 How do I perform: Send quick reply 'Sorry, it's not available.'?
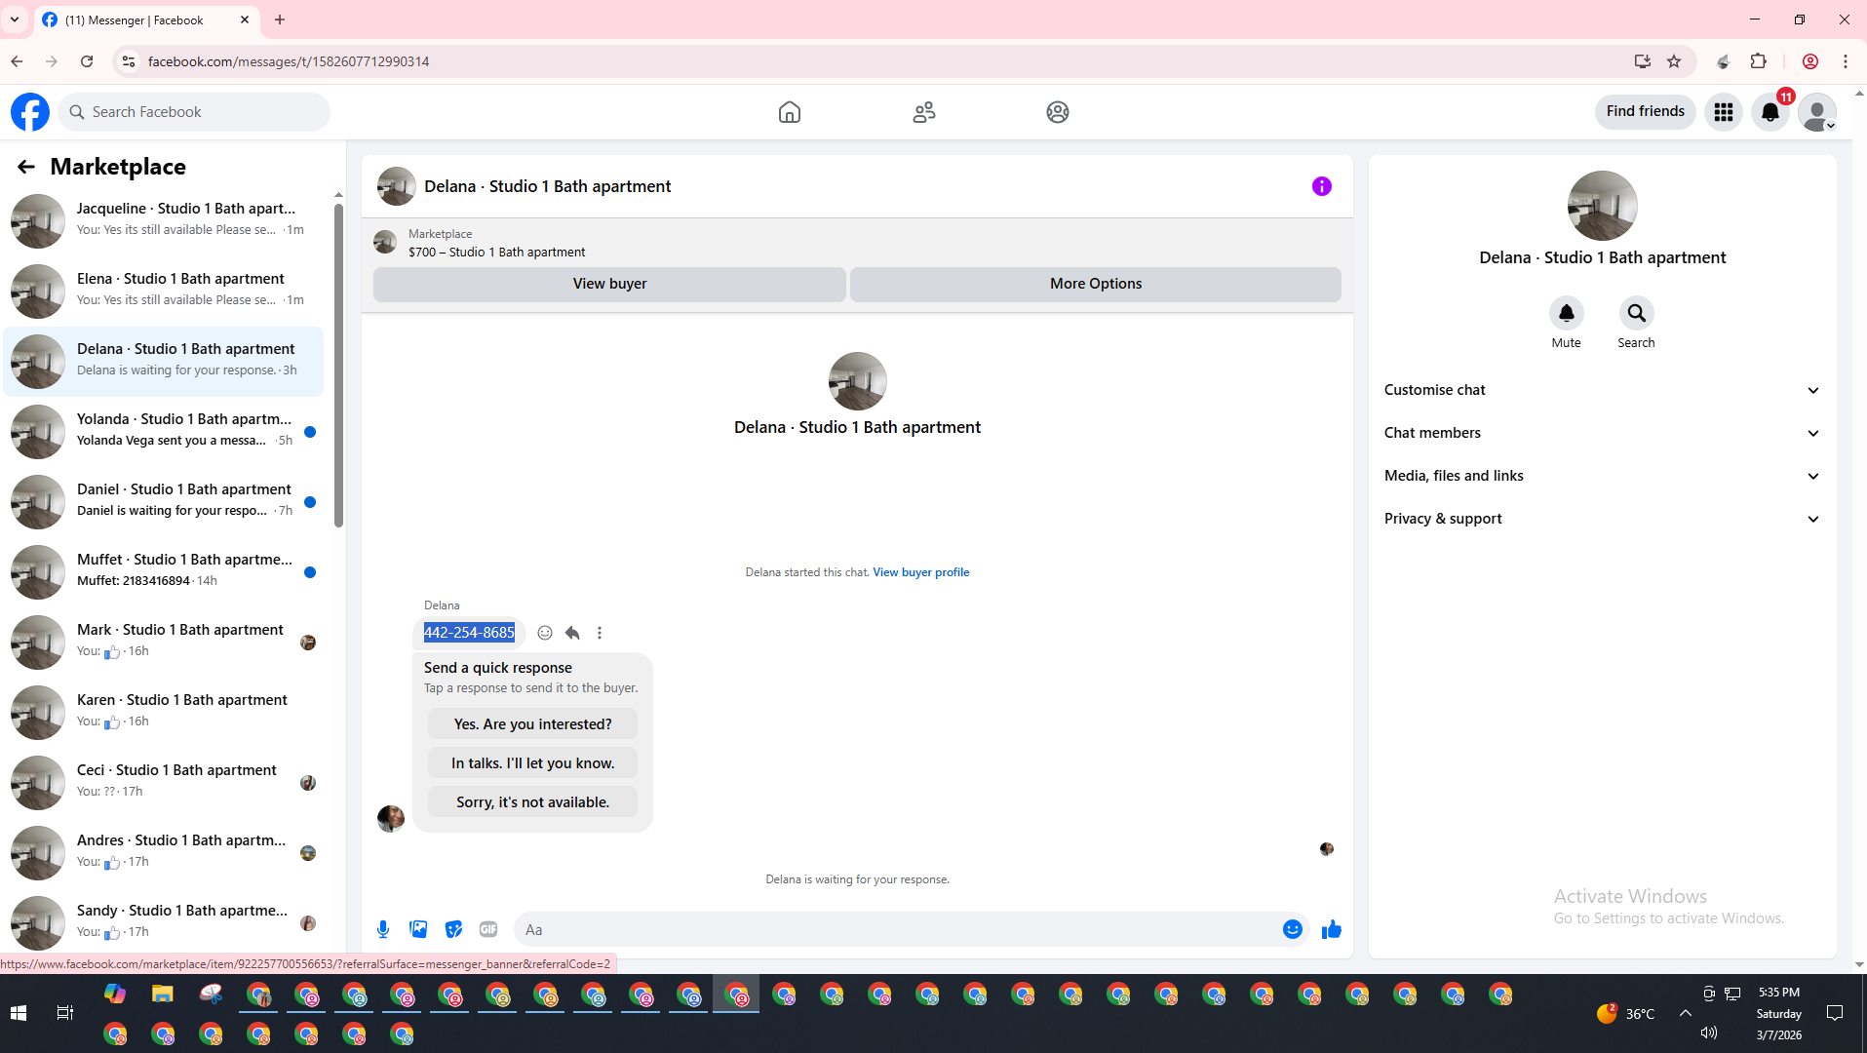[x=532, y=802]
